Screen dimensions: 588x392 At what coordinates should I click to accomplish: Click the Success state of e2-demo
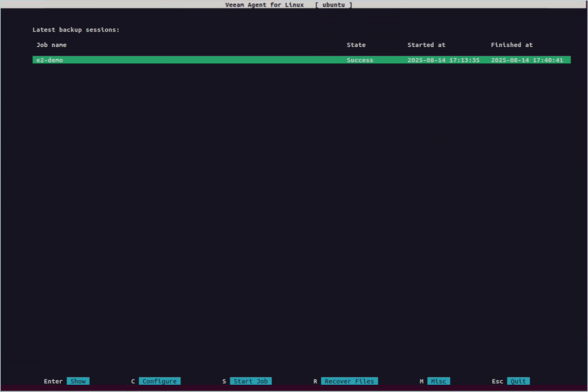(x=359, y=60)
